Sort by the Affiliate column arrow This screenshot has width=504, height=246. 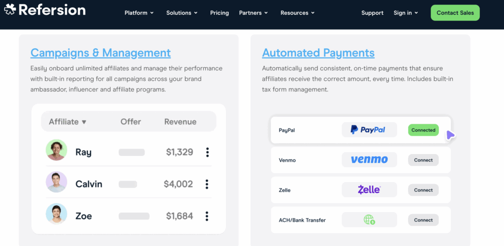tap(84, 122)
